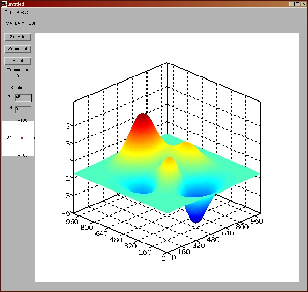
Task: Focus the ph rotation input field
Action: tap(23, 97)
